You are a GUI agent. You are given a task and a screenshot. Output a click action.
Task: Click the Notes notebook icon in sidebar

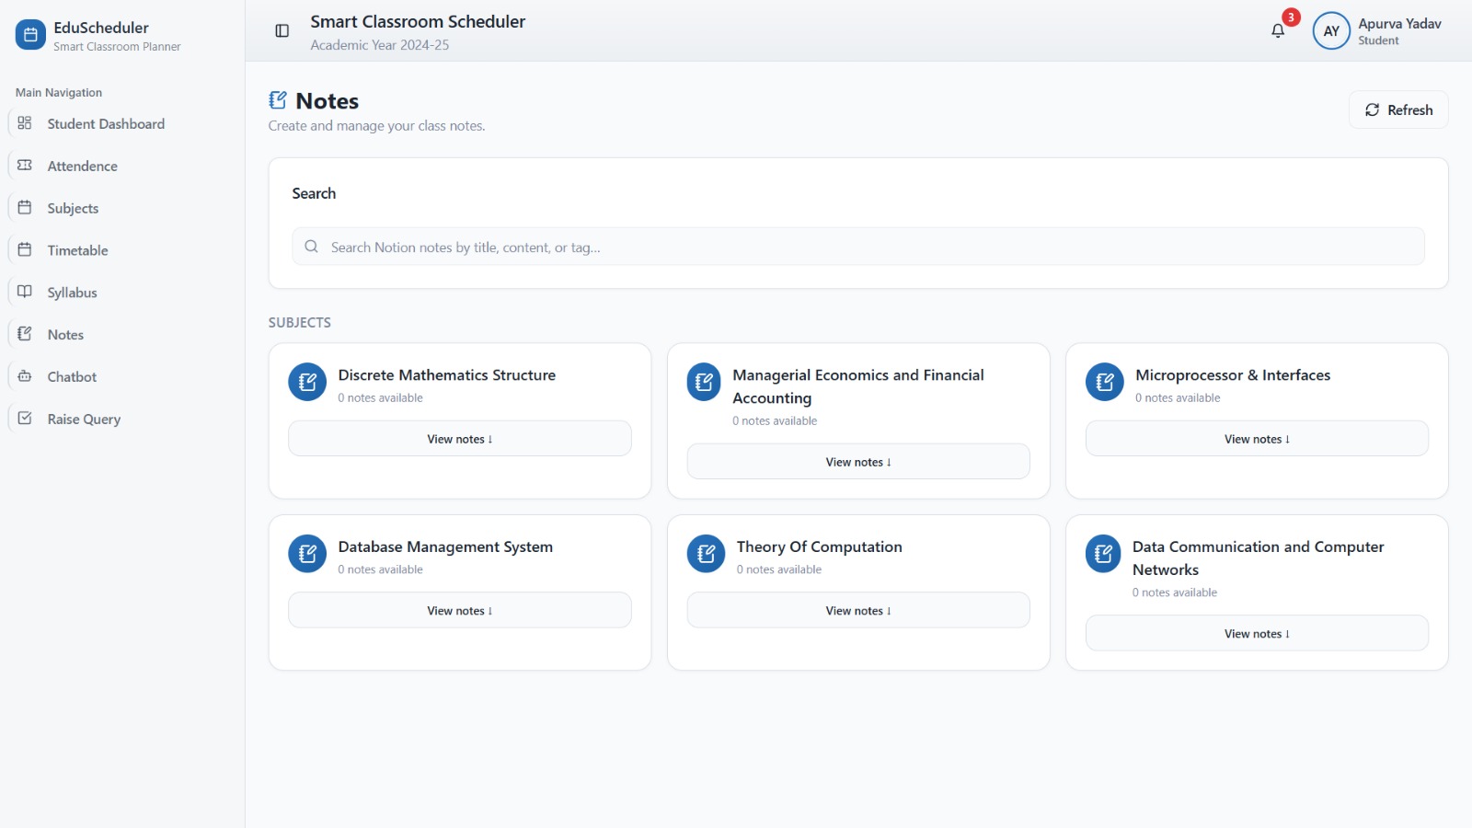pyautogui.click(x=25, y=334)
